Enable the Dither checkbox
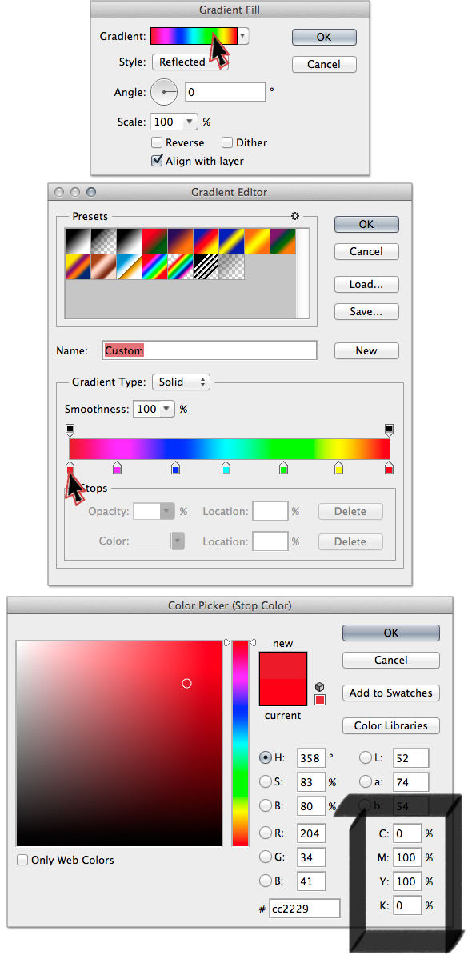 (227, 142)
